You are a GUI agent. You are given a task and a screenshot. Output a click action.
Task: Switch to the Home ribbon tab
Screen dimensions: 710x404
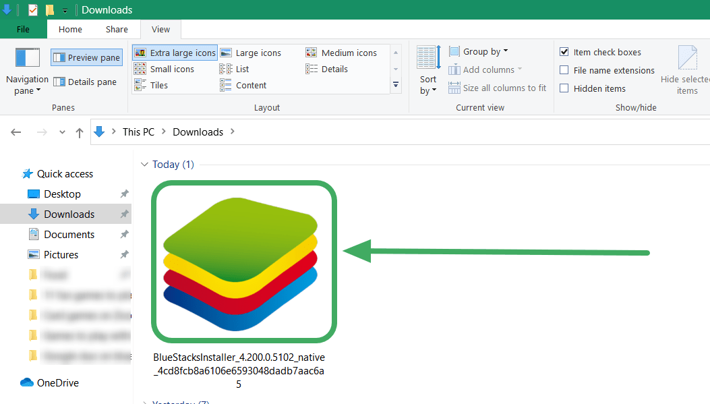coord(70,30)
